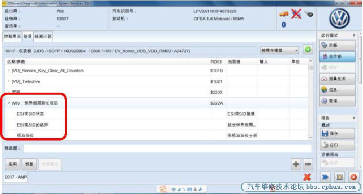
Task: Click input method wrench settings icon
Action: [200, 189]
